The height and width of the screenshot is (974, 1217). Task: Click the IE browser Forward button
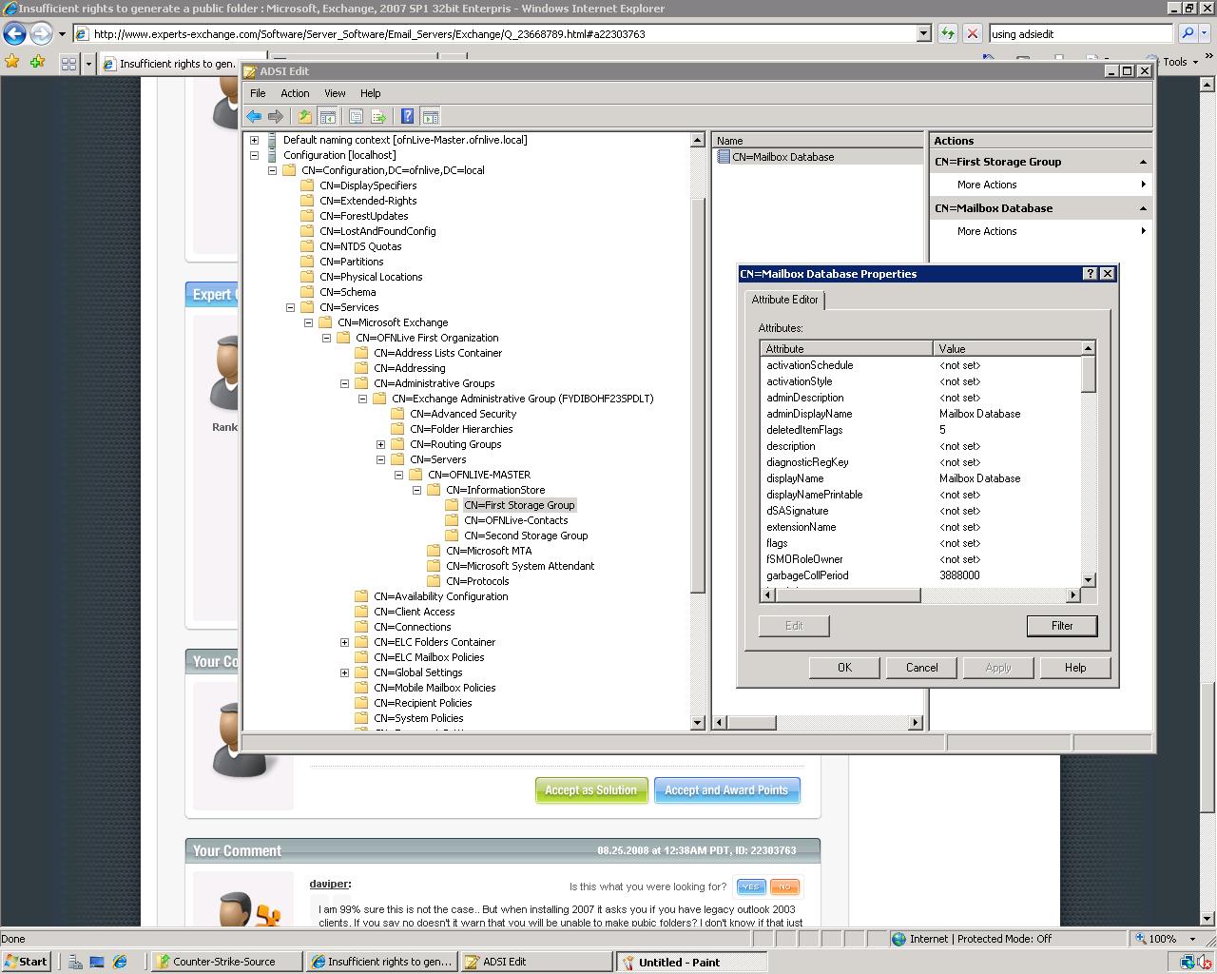(41, 33)
